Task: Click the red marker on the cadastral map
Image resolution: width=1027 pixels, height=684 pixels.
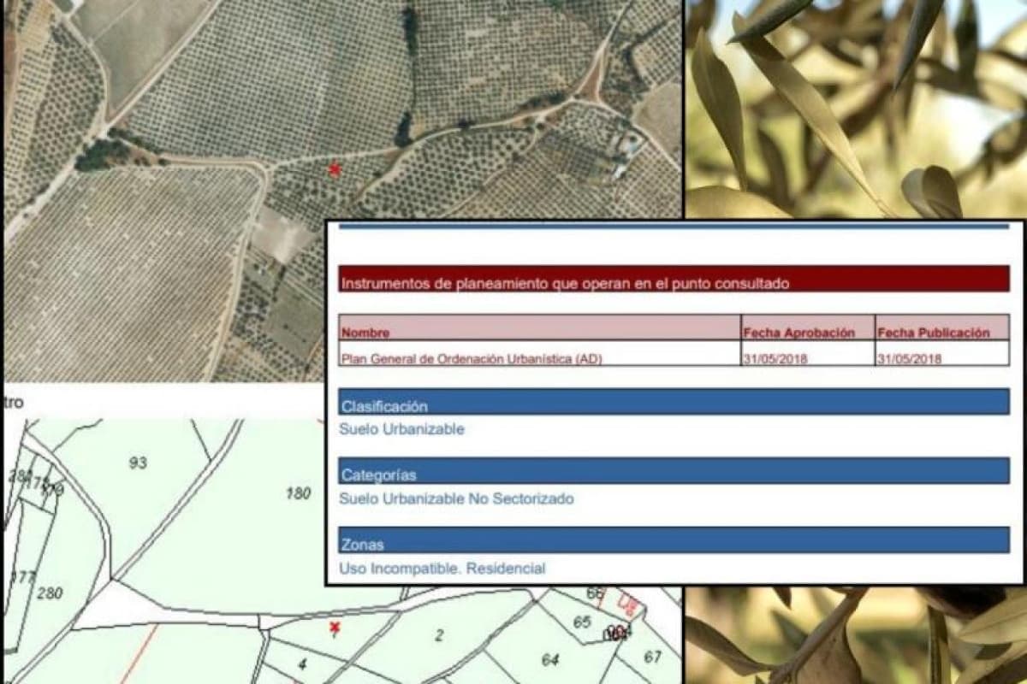Action: coord(334,628)
